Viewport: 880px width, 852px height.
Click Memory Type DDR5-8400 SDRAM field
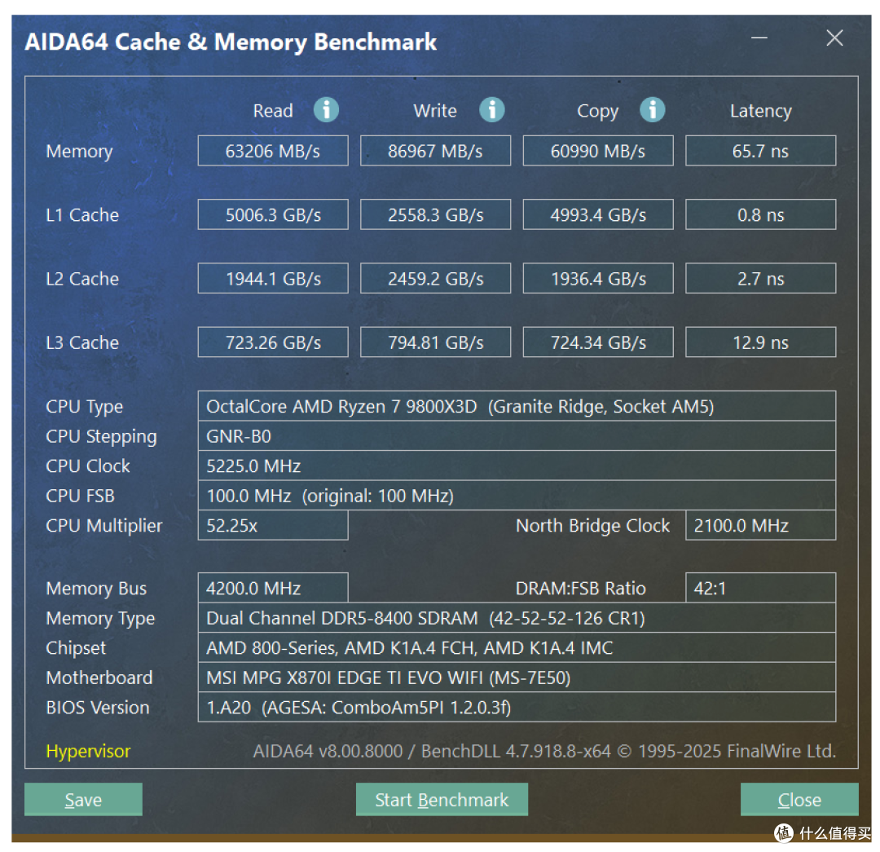(517, 618)
